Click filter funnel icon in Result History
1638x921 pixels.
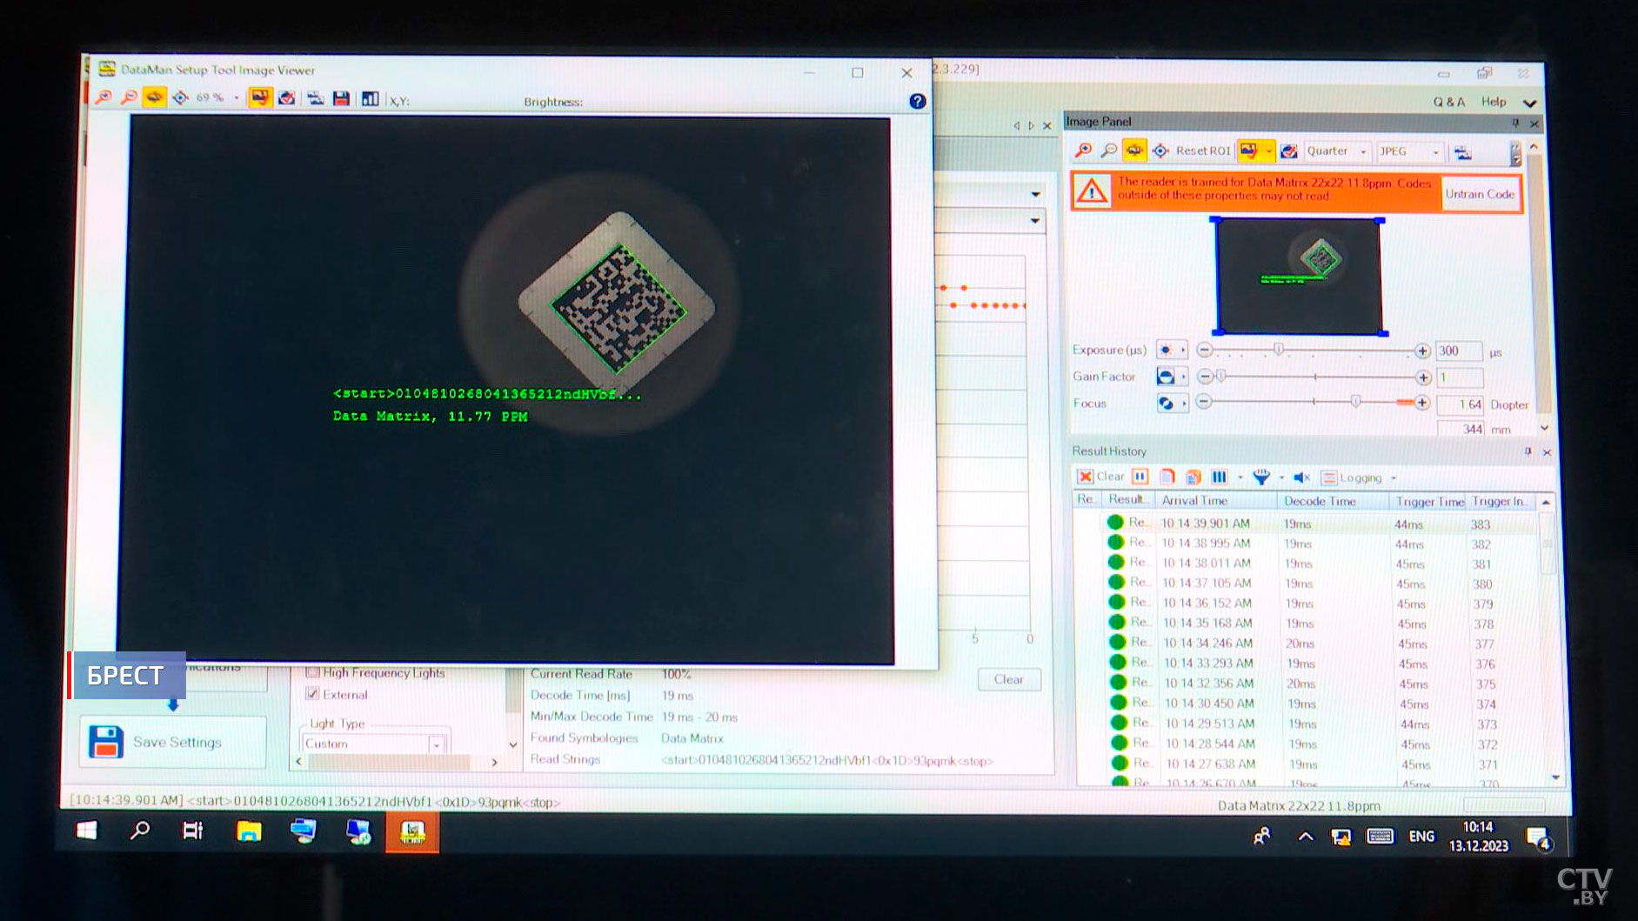pos(1261,477)
